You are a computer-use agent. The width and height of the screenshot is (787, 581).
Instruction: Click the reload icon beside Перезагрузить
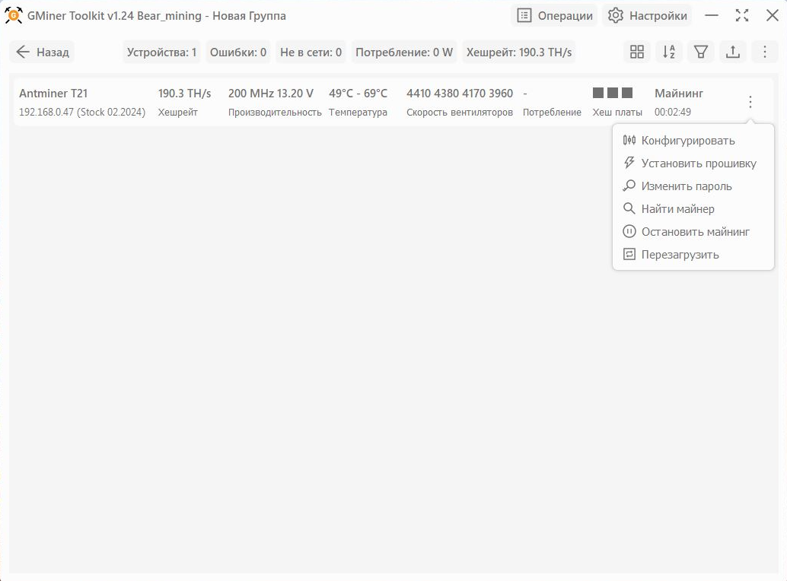tap(629, 254)
